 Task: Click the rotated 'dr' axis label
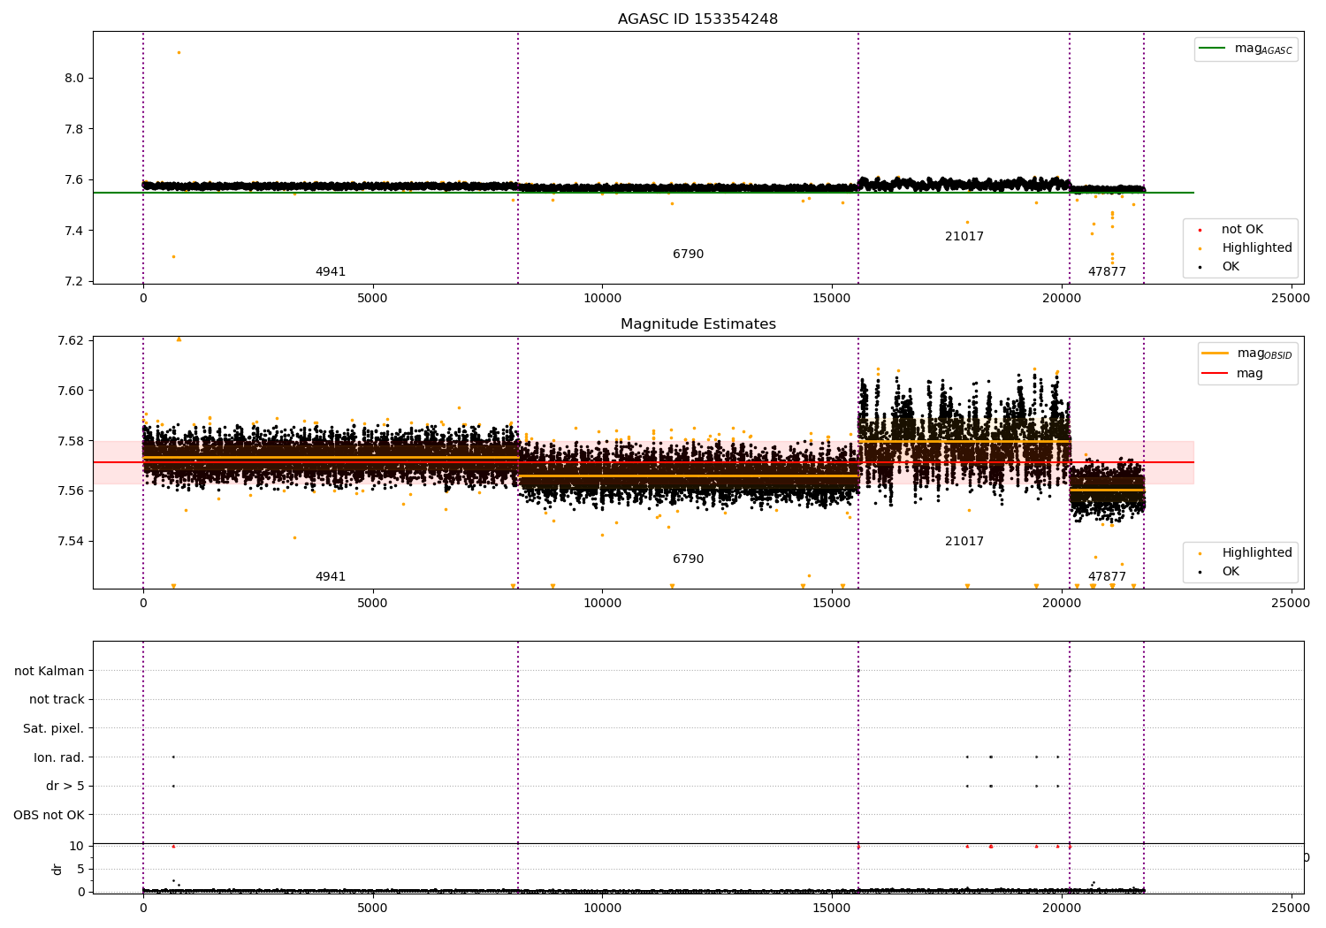pos(57,870)
